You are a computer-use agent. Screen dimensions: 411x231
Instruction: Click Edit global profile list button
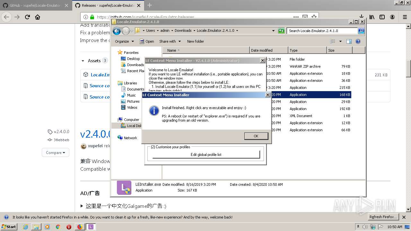pyautogui.click(x=206, y=155)
